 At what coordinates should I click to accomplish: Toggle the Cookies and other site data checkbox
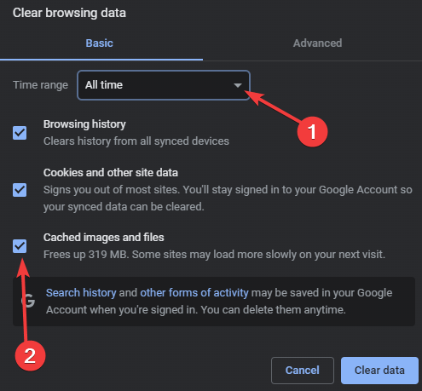[20, 190]
